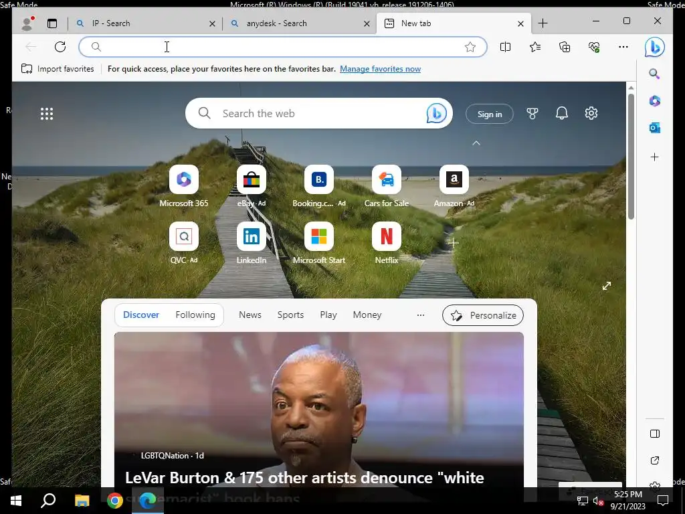Open the Play feed category
The image size is (685, 514).
(328, 315)
